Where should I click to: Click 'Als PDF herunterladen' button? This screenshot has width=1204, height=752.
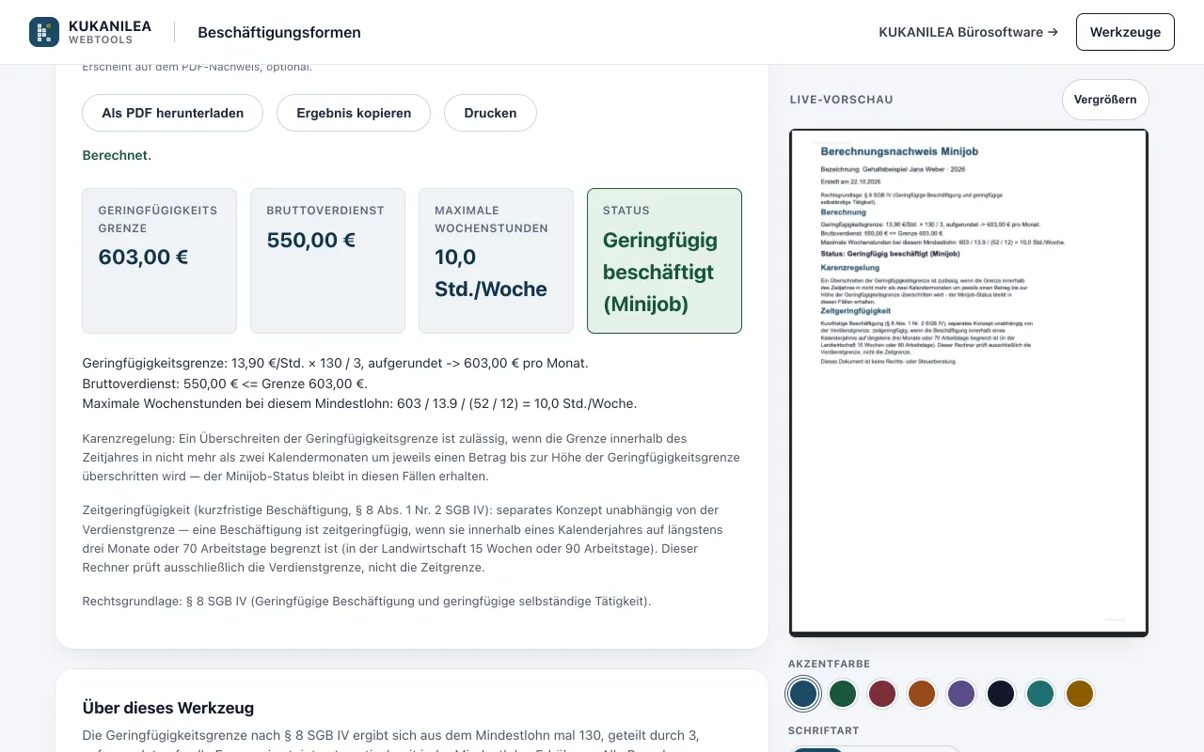click(173, 113)
